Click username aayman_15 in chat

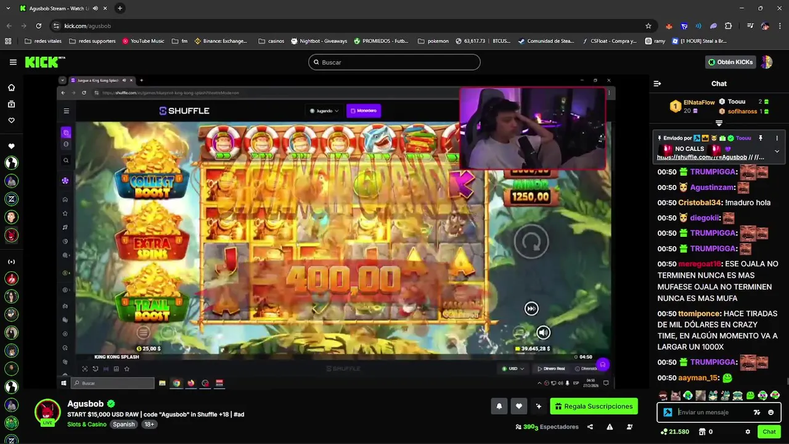698,378
